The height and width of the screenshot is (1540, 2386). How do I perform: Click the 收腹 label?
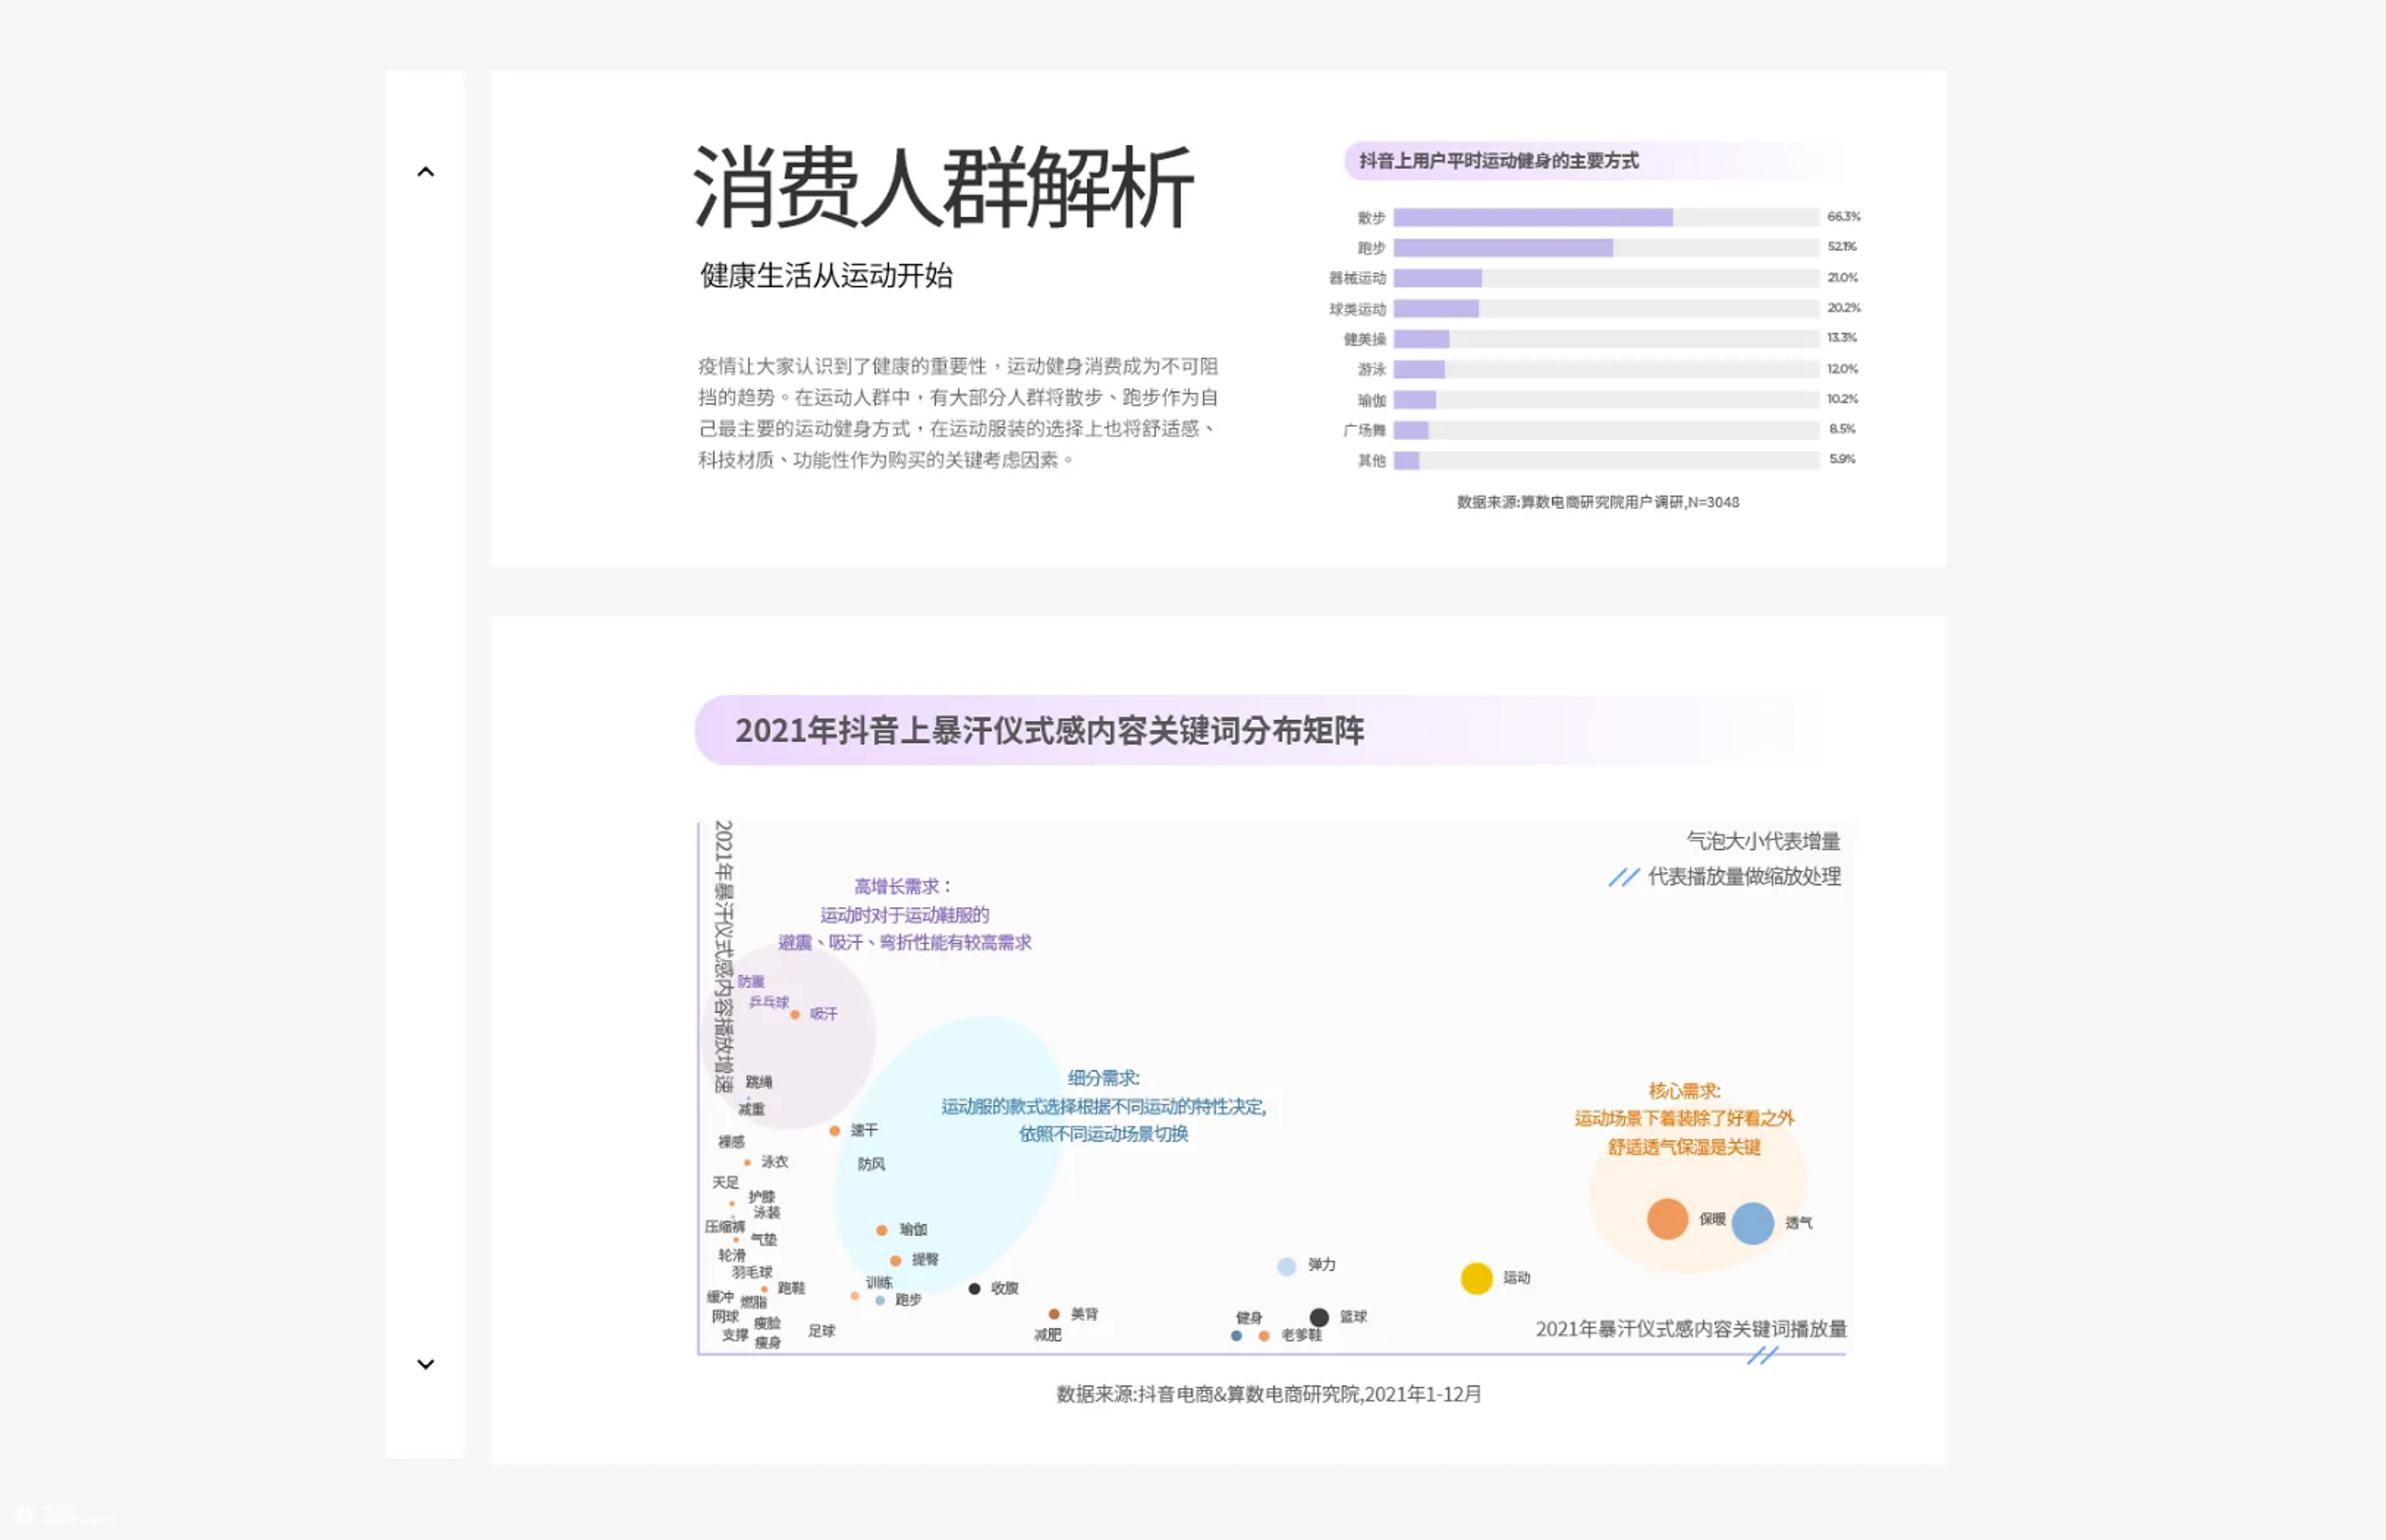click(x=1004, y=1288)
